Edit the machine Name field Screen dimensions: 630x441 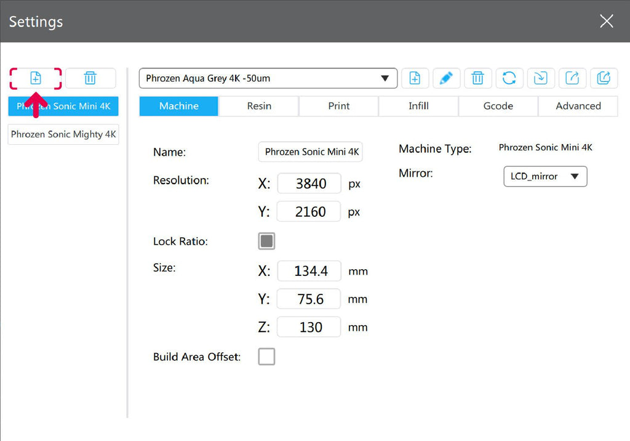[x=311, y=152]
